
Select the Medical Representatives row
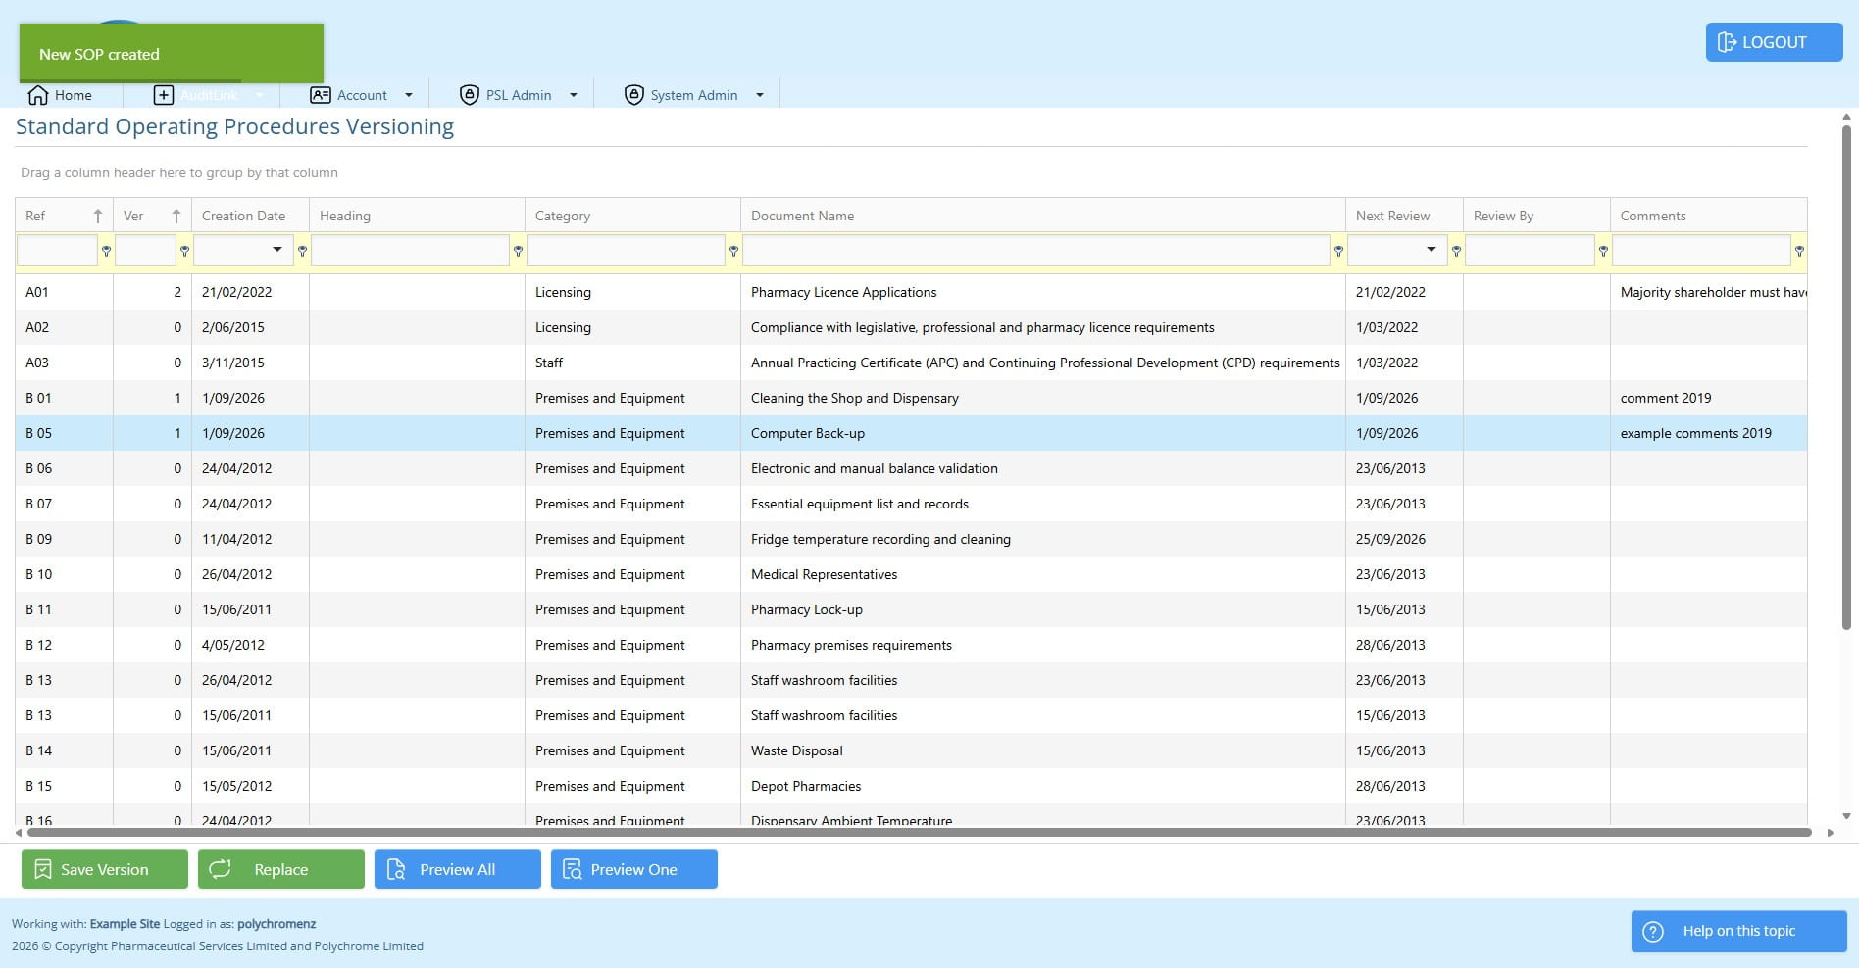(911, 574)
